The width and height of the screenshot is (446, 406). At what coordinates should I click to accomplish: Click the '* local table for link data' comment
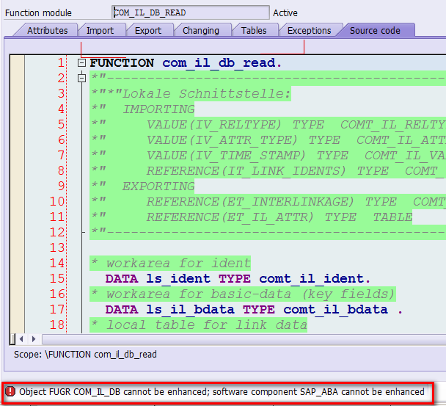pos(198,325)
